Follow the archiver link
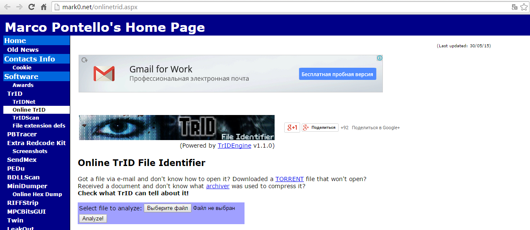The width and height of the screenshot is (530, 230). 218,186
